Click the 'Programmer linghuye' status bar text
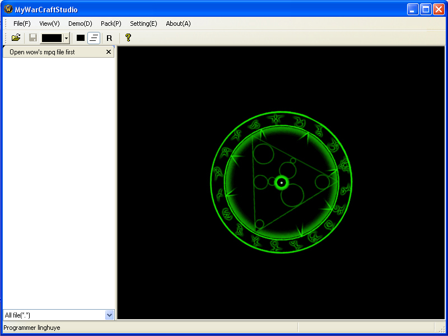The width and height of the screenshot is (448, 336). pyautogui.click(x=32, y=328)
